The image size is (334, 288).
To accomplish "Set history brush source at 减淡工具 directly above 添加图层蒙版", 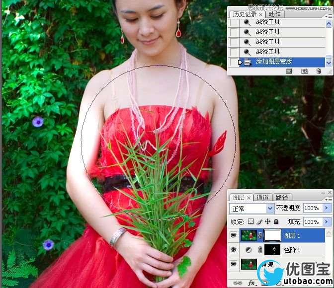I will pos(234,52).
